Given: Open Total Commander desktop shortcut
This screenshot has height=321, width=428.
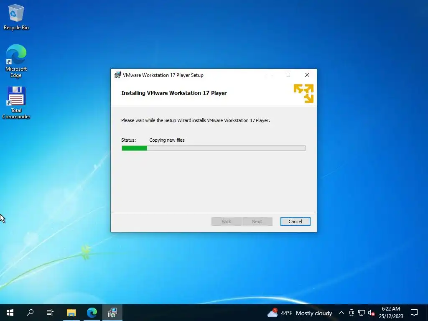Looking at the screenshot, I should click(x=16, y=103).
